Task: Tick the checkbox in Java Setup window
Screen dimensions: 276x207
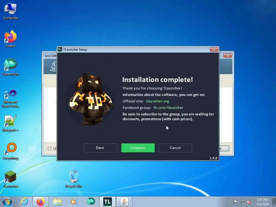Action: pos(50,149)
